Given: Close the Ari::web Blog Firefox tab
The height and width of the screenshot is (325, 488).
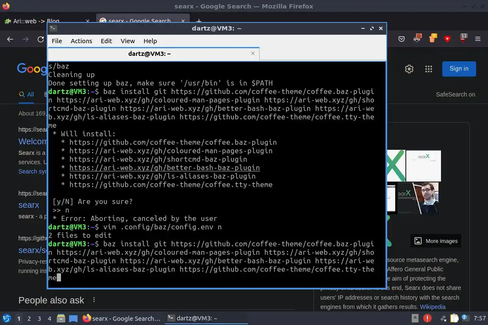Looking at the screenshot, I should pos(87,21).
